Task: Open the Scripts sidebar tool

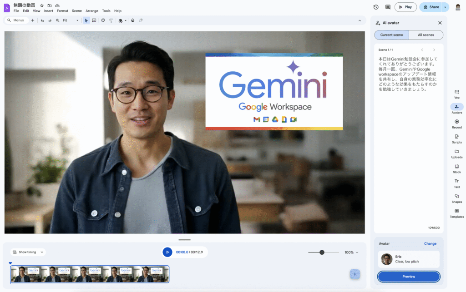Action: 457,139
